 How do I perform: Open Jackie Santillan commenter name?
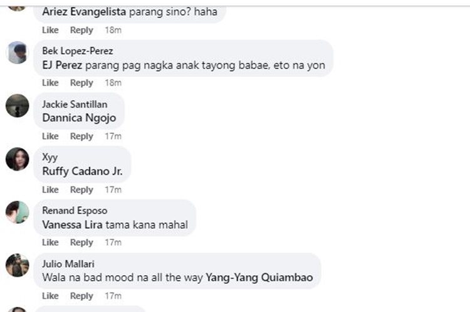(x=75, y=104)
